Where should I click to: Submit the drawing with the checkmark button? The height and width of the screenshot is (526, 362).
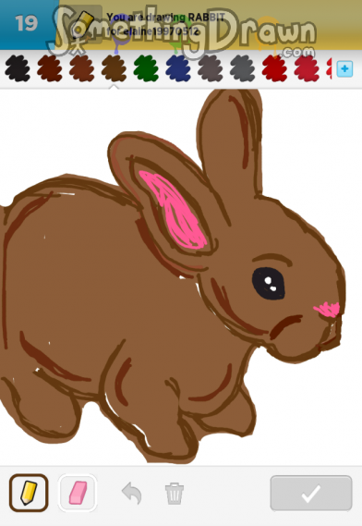tap(311, 493)
